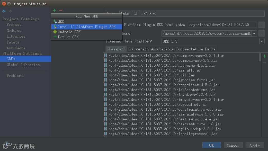Click jar icon of hamcrest-core-1.3.jar
268x151 pixels.
pyautogui.click(x=105, y=124)
